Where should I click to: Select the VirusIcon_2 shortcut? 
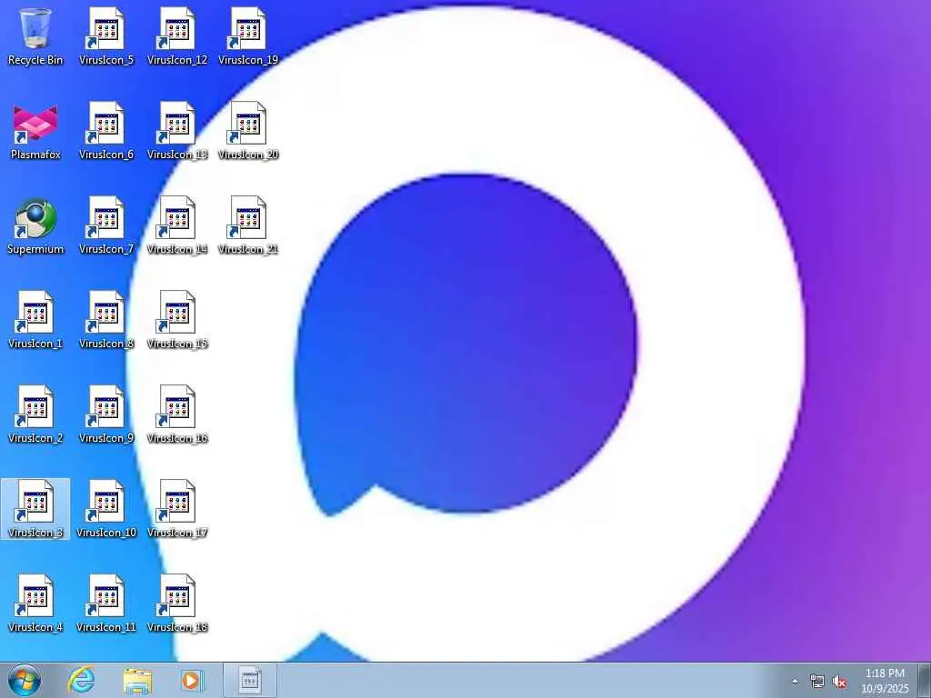(x=35, y=414)
